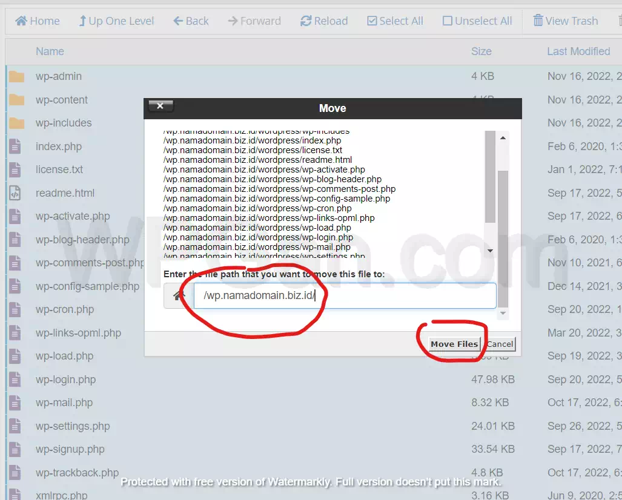Select the wp-admin folder name

(x=59, y=76)
